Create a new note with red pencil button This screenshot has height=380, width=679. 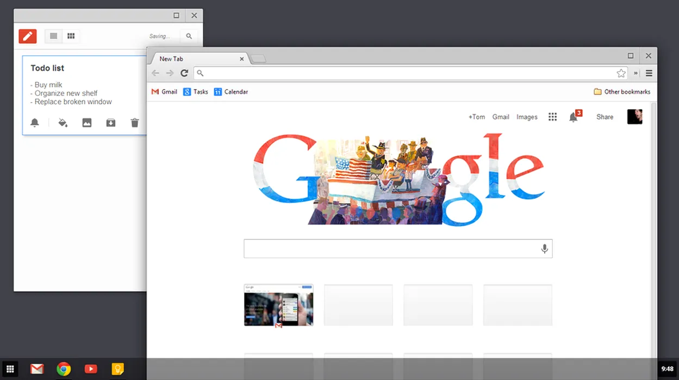tap(27, 36)
